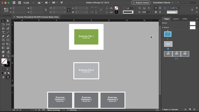Click the fill swatch in control panel

[x=116, y=8]
